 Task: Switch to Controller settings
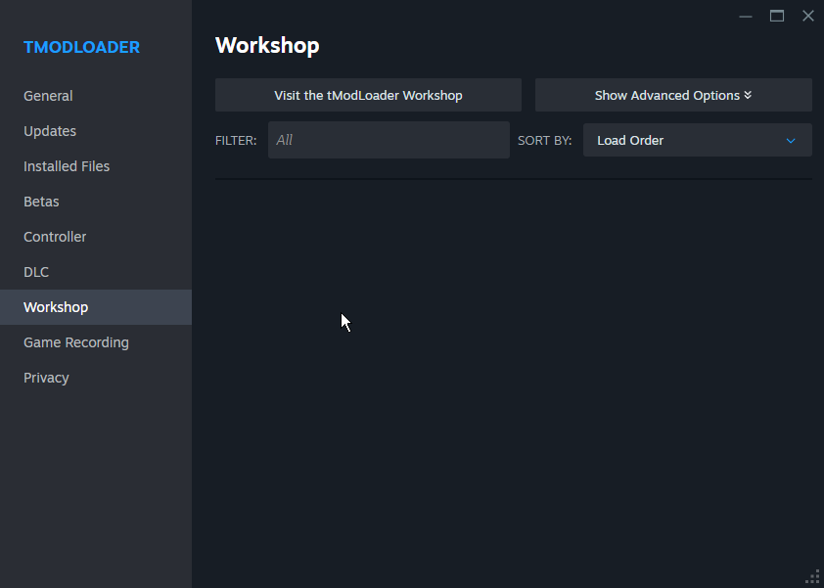96,237
